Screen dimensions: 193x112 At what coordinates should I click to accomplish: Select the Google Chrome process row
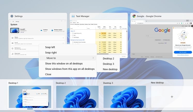pyautogui.click(x=96, y=33)
